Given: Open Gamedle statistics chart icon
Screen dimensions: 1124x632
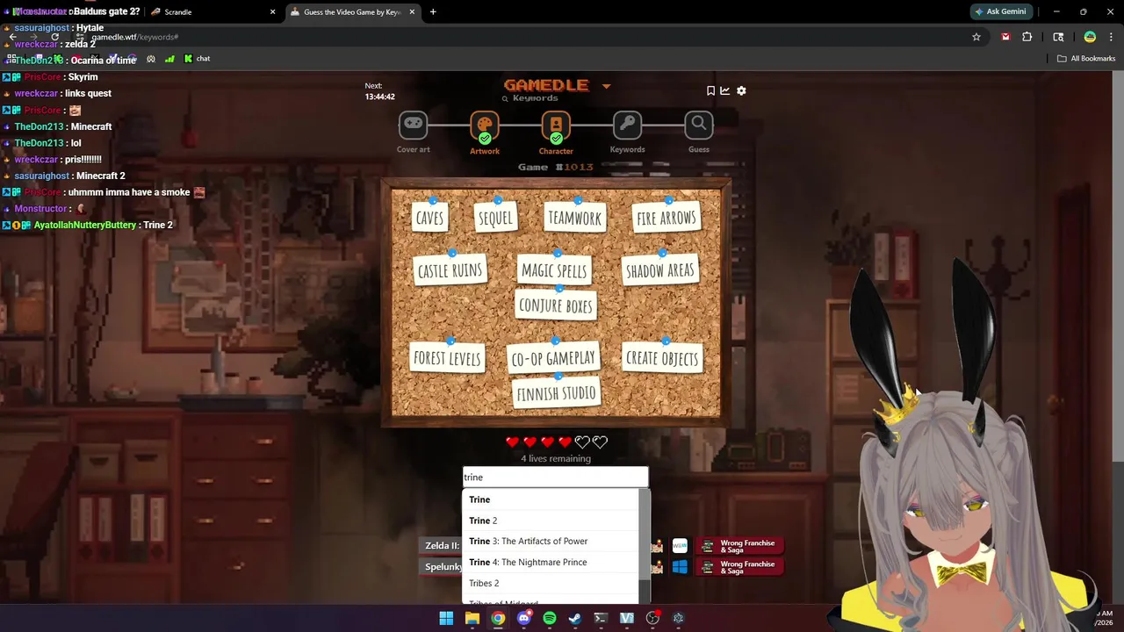Looking at the screenshot, I should click(x=725, y=90).
